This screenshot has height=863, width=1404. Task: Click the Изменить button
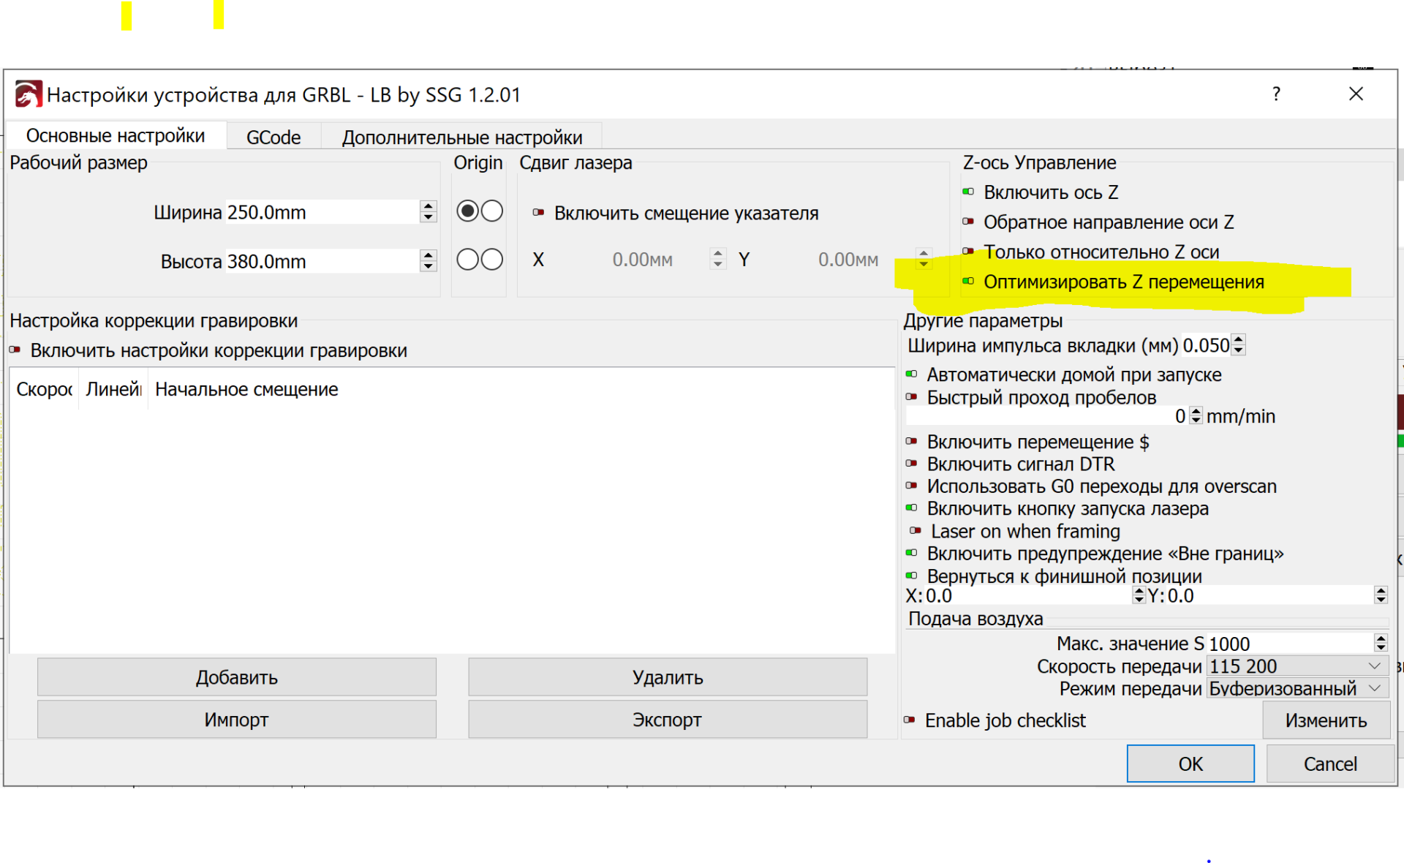coord(1326,720)
